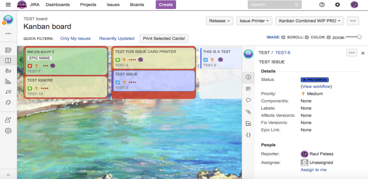Toggle the COLOR checkbox

coord(329,37)
